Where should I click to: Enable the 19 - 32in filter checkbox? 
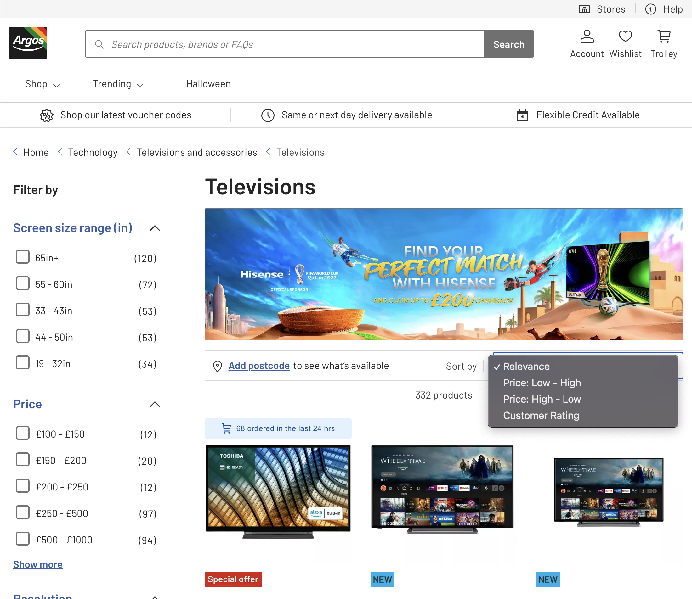click(23, 363)
